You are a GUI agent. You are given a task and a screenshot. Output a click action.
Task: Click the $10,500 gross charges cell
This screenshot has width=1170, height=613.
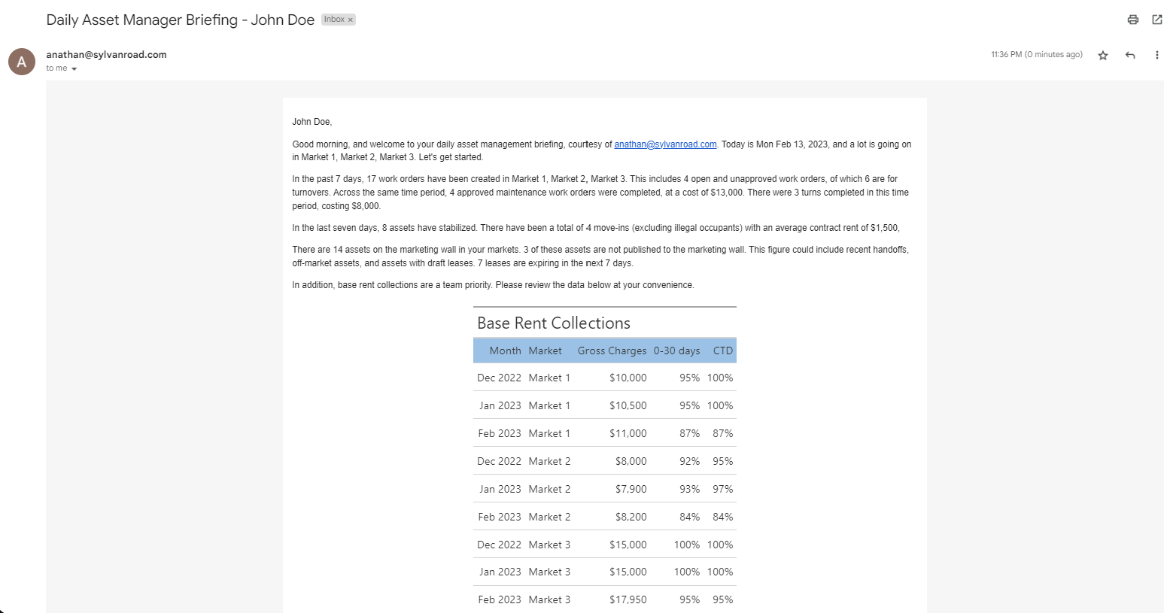(628, 405)
